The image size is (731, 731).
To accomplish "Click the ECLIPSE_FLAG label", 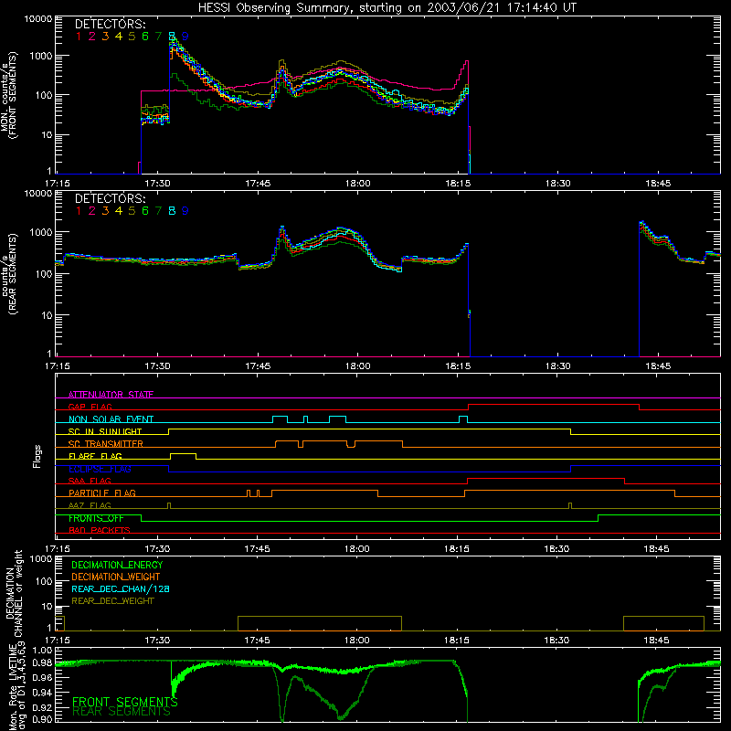I will pos(100,469).
